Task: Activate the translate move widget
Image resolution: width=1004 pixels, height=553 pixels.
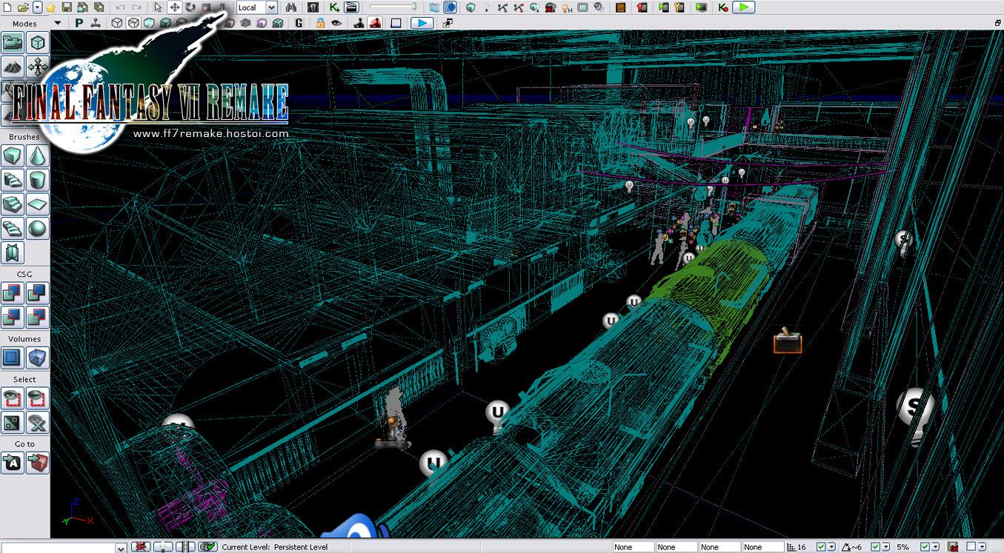Action: coord(174,7)
